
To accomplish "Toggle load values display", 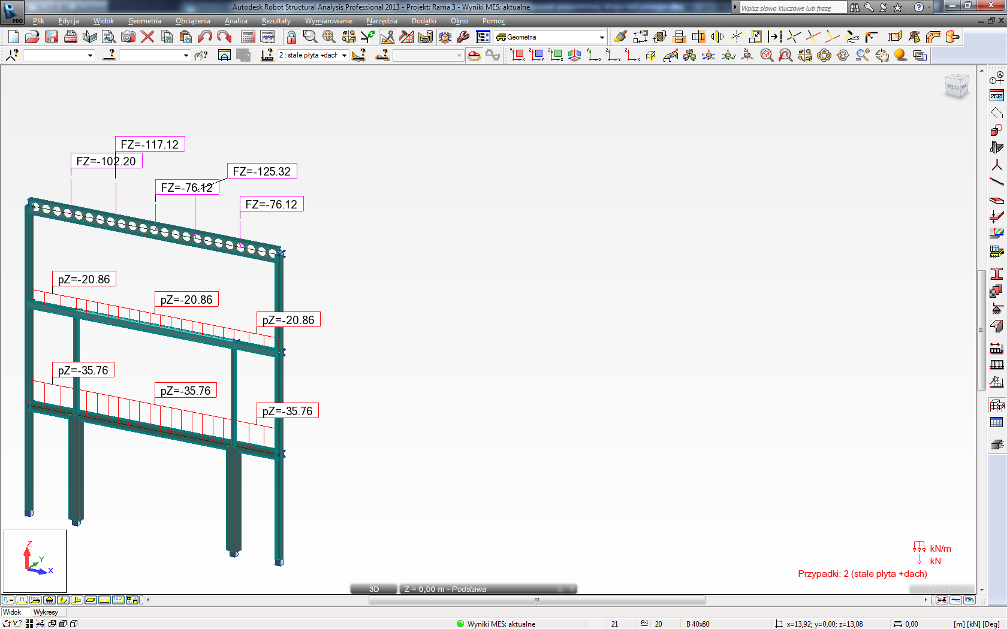I will (x=118, y=600).
